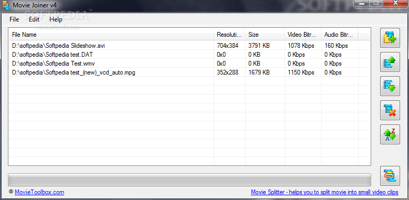
Task: Move selected file down with green arrow
Action: (390, 86)
